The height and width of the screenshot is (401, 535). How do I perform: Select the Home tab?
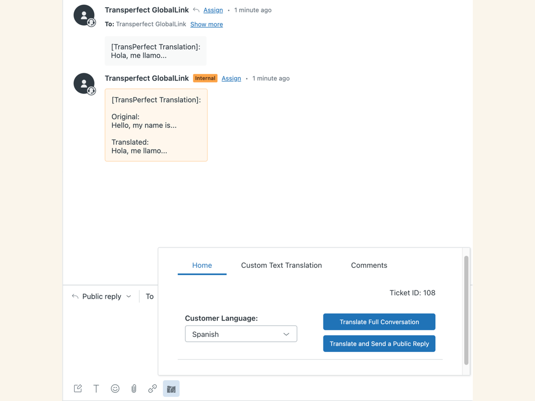click(x=202, y=265)
